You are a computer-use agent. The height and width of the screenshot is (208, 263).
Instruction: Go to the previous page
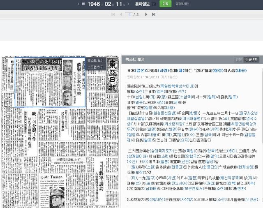[120, 14]
